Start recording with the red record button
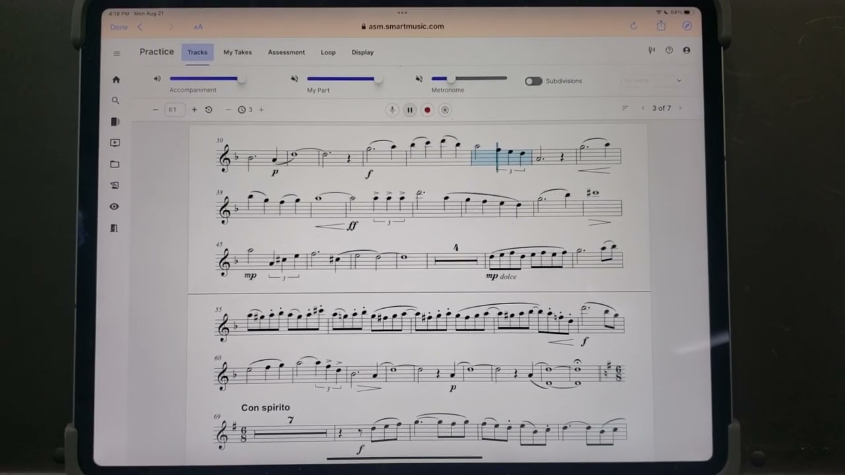Viewport: 845px width, 475px height. pos(427,110)
